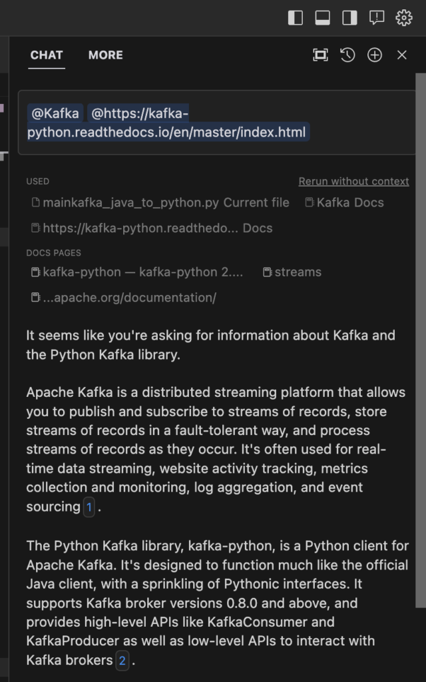Open the kafka-python.readthedo... Docs reference

pyautogui.click(x=152, y=228)
